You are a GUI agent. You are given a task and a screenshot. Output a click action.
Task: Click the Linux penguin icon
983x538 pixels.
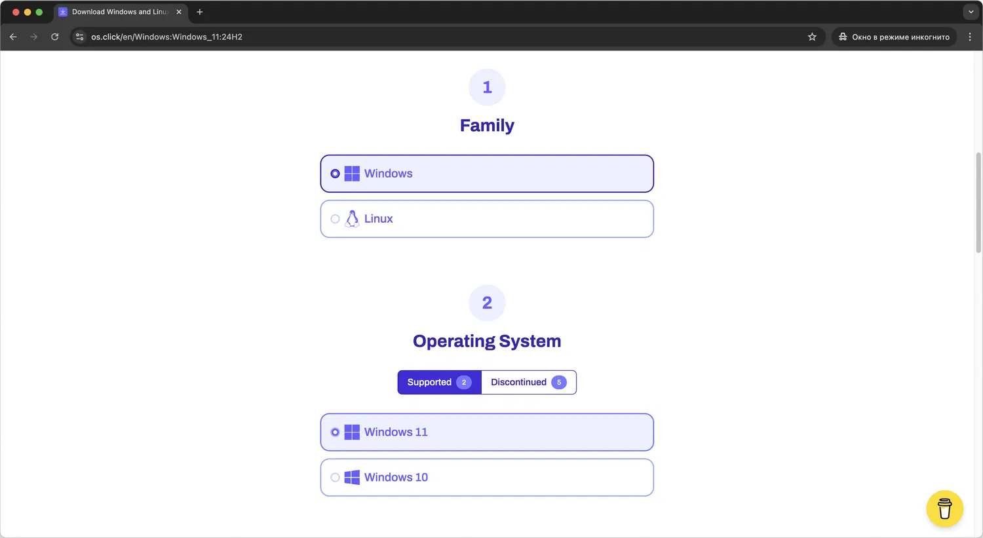(352, 219)
